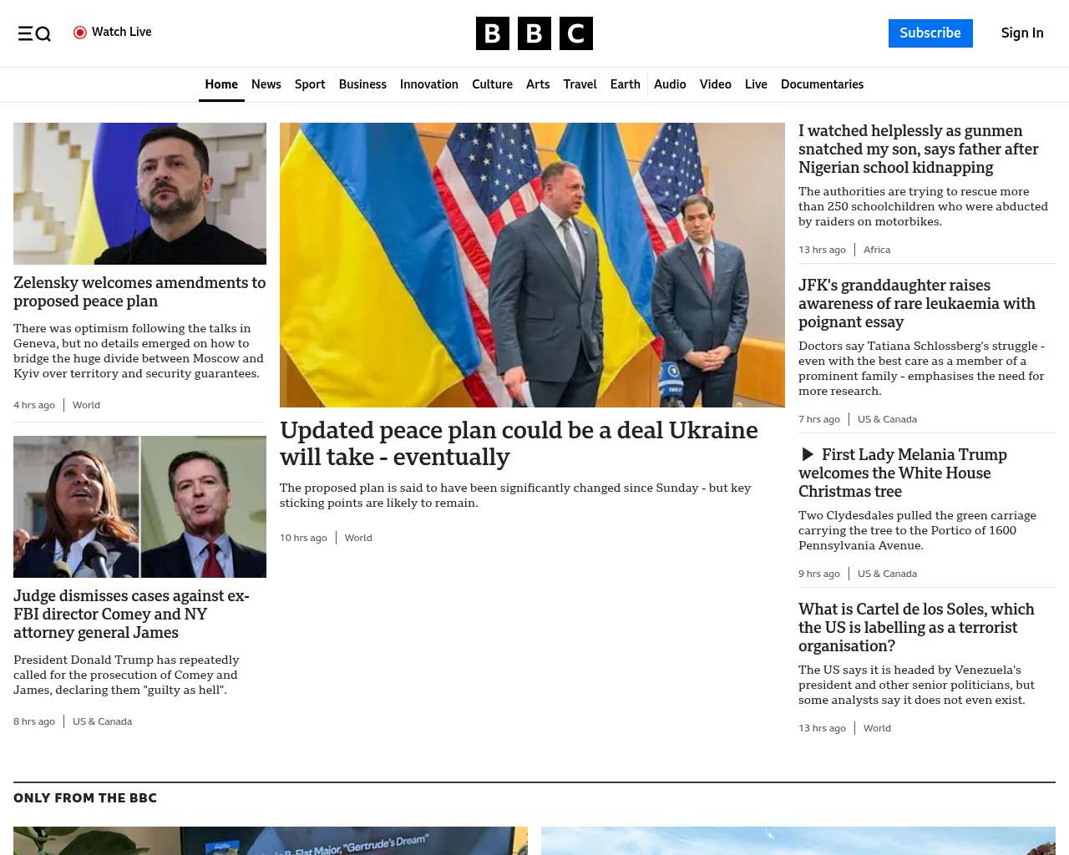Open the menu and search icon

coord(34,33)
